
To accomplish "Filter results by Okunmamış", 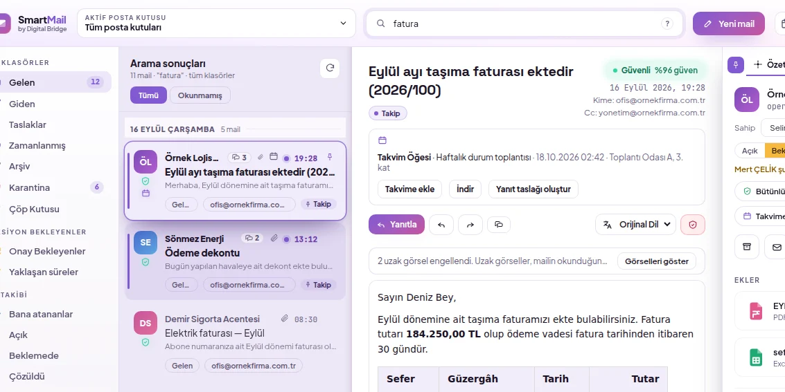I will point(200,95).
